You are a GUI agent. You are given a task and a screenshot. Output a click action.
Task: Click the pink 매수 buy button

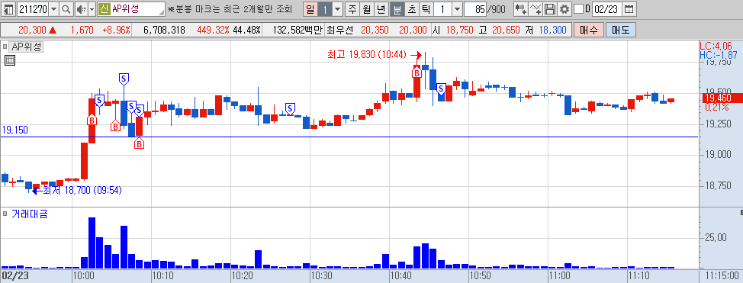pyautogui.click(x=588, y=31)
